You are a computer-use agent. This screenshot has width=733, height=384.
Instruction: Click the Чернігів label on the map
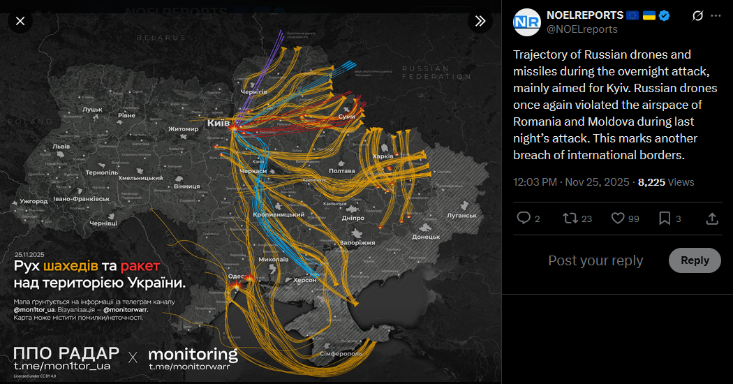(x=254, y=91)
